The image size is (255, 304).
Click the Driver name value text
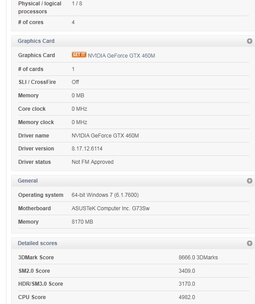tap(105, 136)
